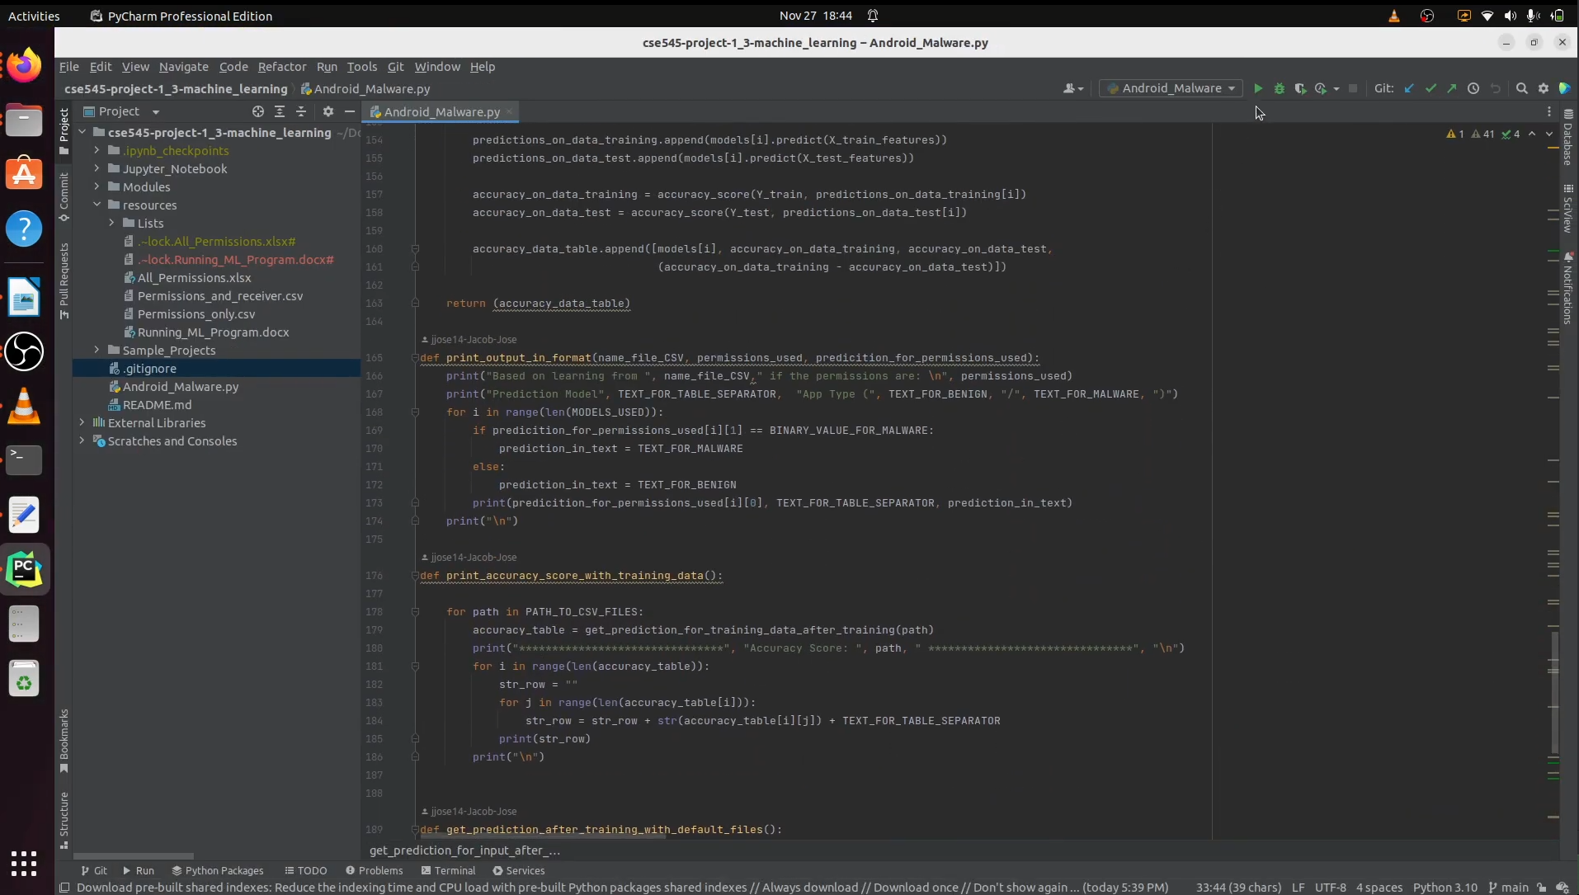The image size is (1579, 895).
Task: Expand the Sample_Projects folder
Action: (97, 350)
